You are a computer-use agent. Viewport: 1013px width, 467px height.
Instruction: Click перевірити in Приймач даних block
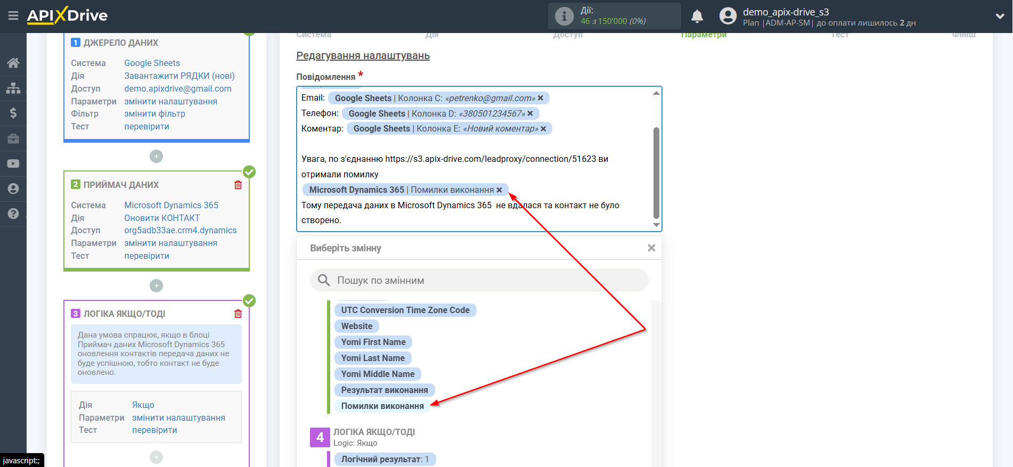tap(146, 256)
